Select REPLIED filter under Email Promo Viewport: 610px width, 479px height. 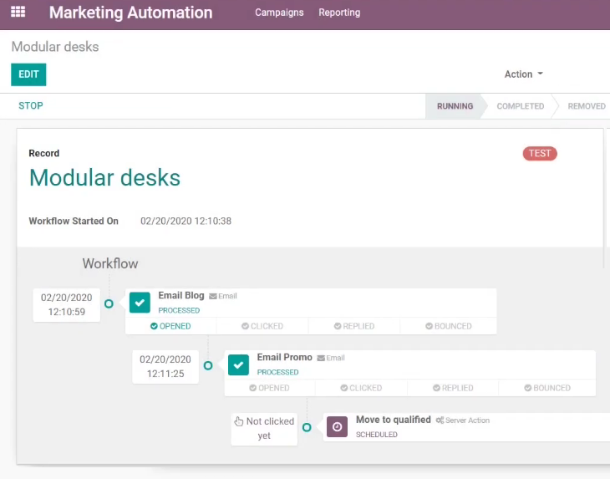pos(453,388)
